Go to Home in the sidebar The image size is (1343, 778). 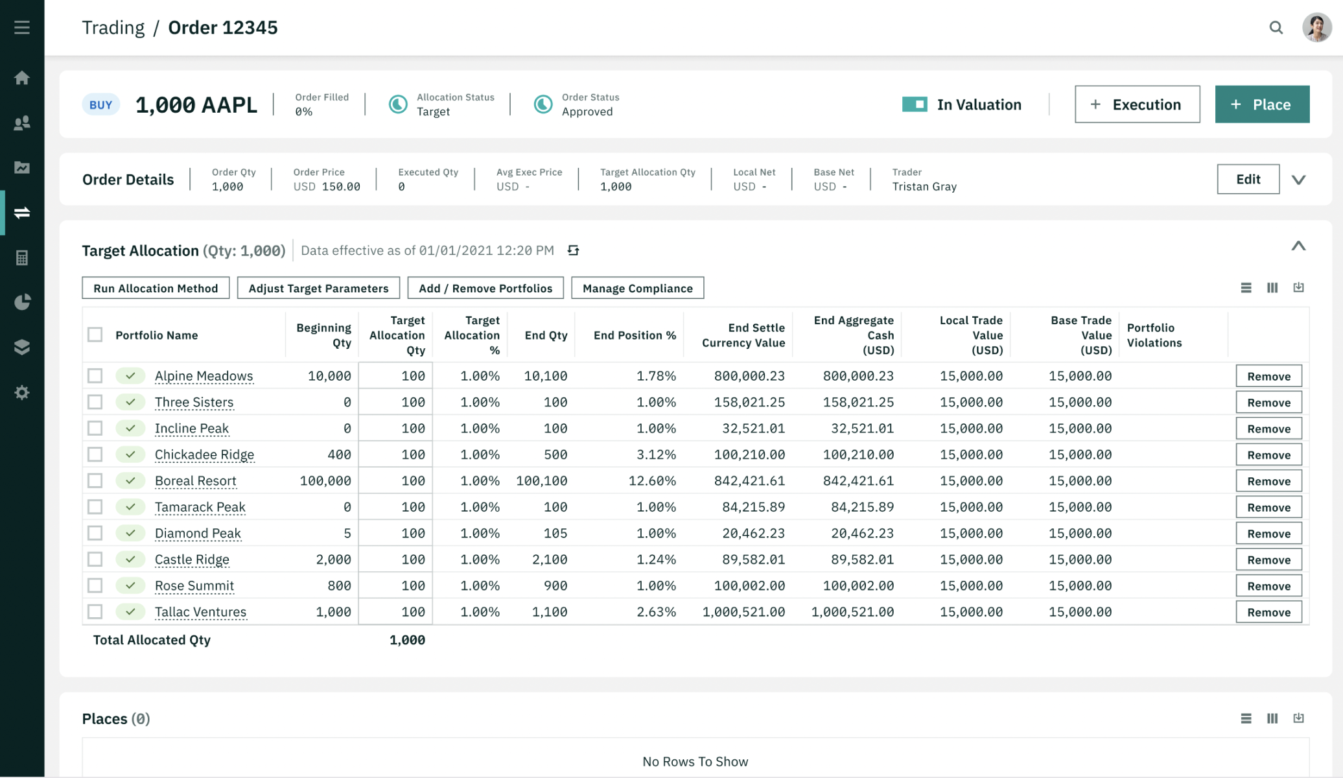coord(22,78)
